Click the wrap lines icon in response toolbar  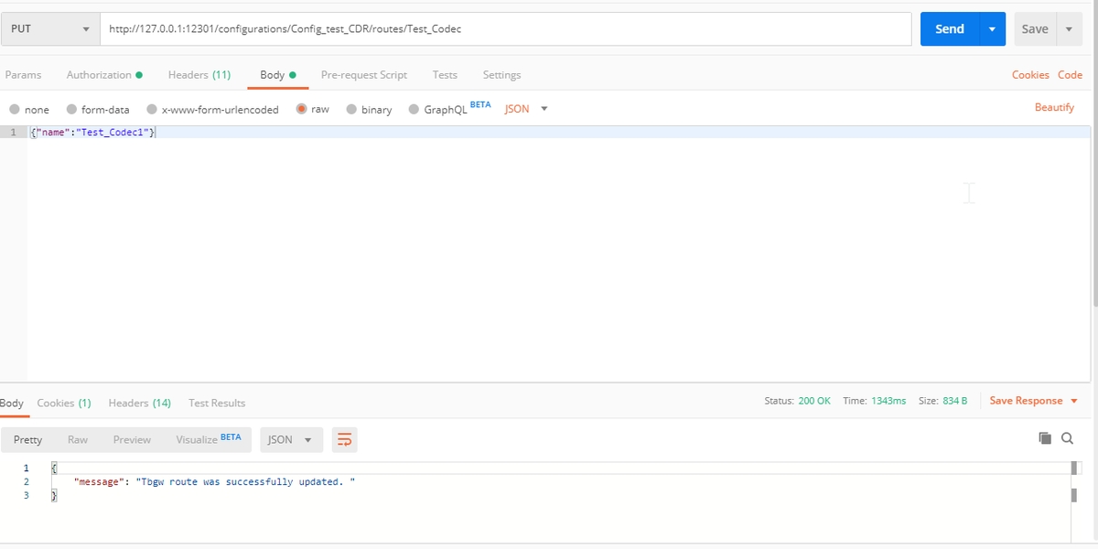coord(344,440)
